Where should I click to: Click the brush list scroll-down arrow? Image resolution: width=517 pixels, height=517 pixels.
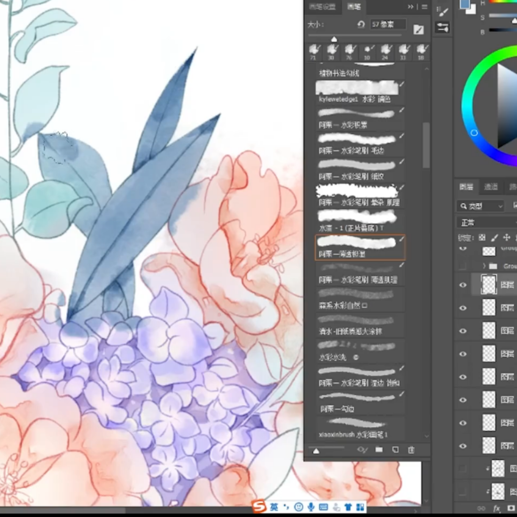point(427,436)
